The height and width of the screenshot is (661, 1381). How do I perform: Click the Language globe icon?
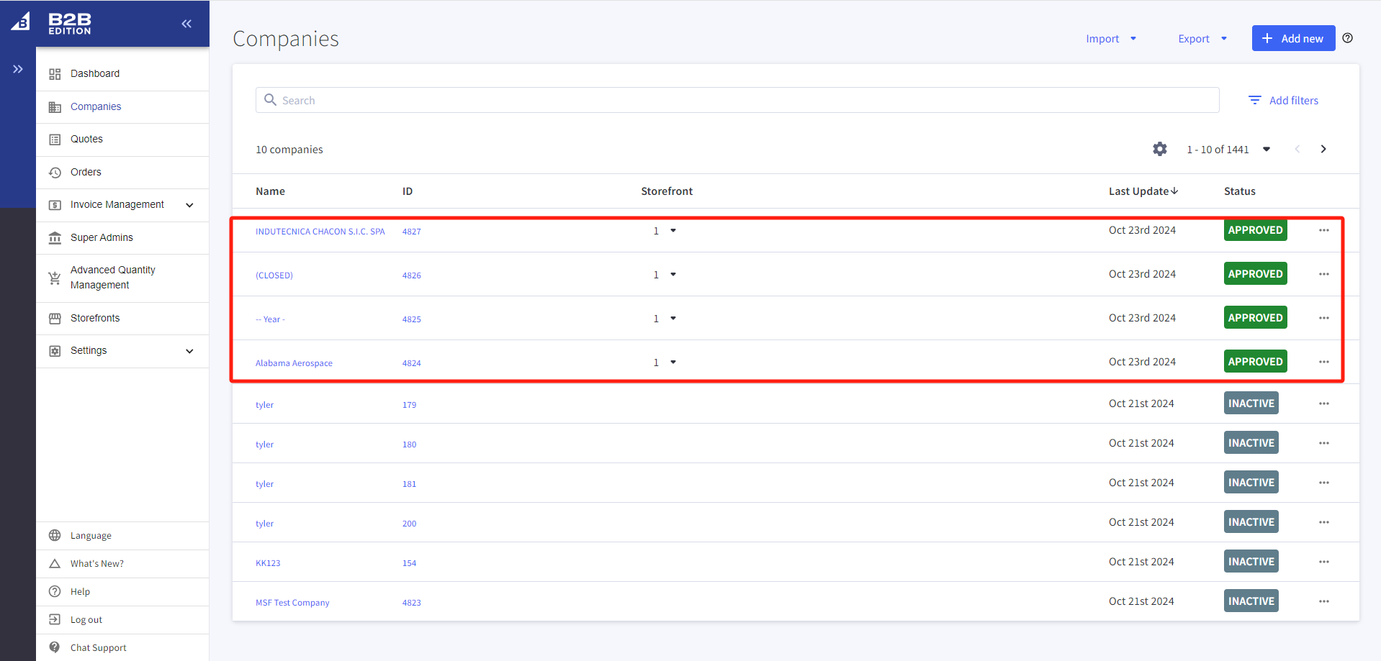55,535
